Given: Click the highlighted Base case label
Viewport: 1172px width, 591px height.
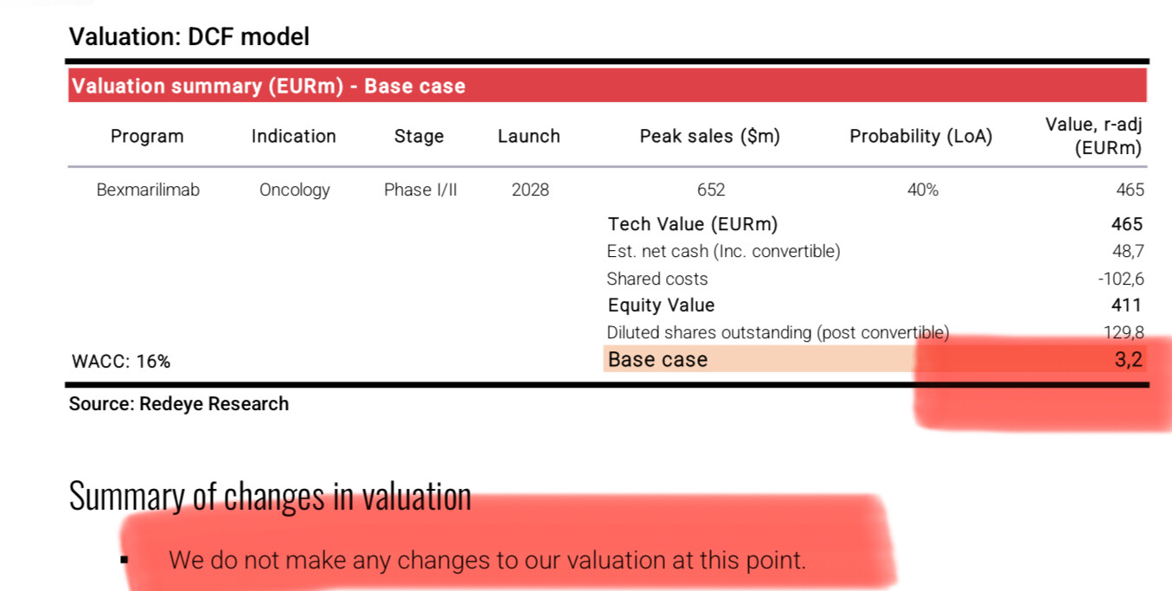Looking at the screenshot, I should pos(657,360).
